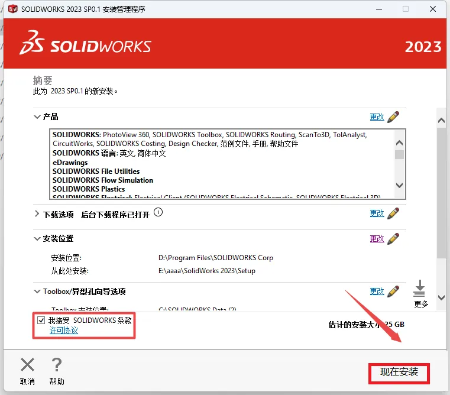The image size is (450, 395).
Task: Click the 后台下载程序已打开 status text
Action: click(115, 215)
